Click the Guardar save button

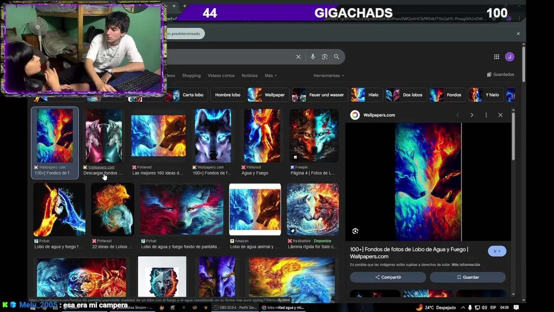[x=468, y=277]
